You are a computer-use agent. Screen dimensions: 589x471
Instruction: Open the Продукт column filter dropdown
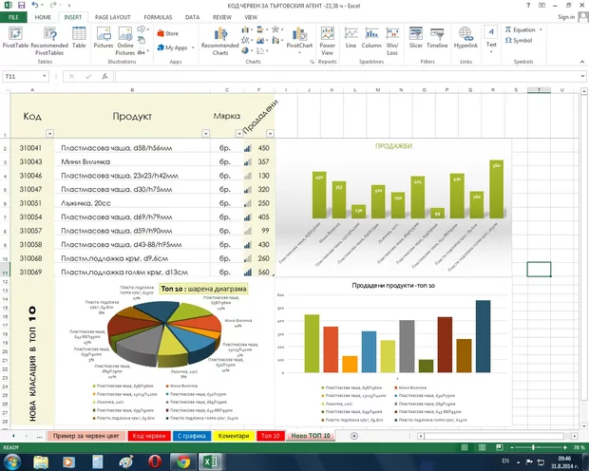tap(204, 134)
